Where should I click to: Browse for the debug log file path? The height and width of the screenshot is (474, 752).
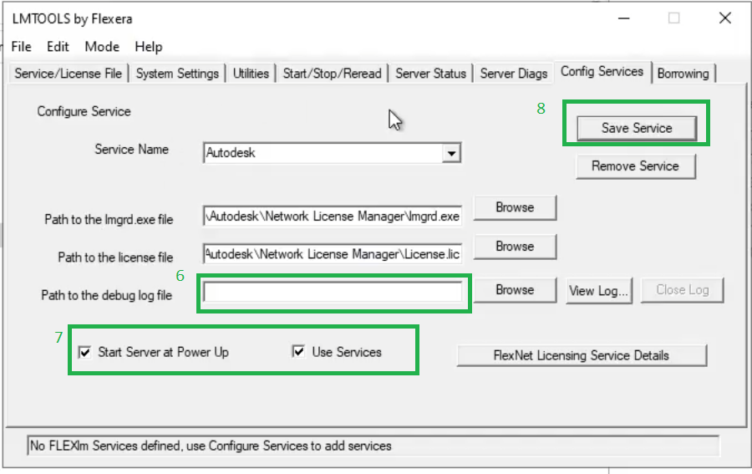click(x=514, y=290)
